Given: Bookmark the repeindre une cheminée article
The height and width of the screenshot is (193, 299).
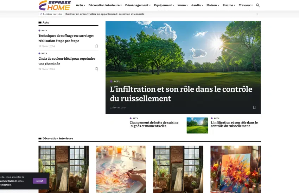Looking at the screenshot, I should (x=96, y=69).
